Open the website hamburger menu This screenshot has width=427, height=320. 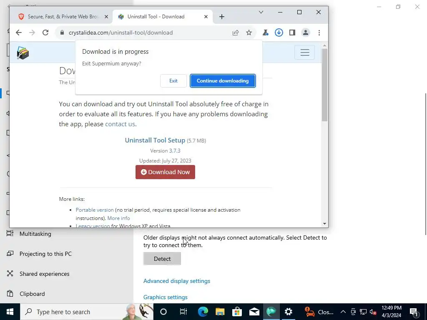pos(305,52)
